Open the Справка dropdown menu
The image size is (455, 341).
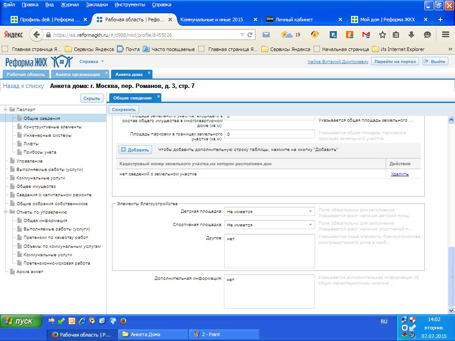(92, 61)
